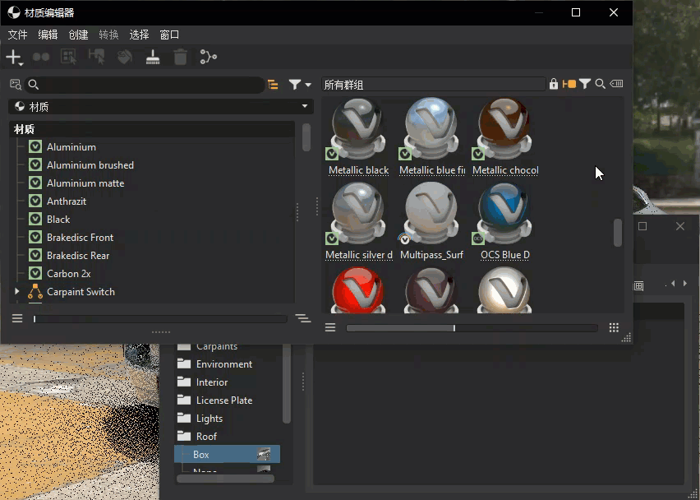
Task: Click the 所有群组 group field
Action: pos(434,85)
